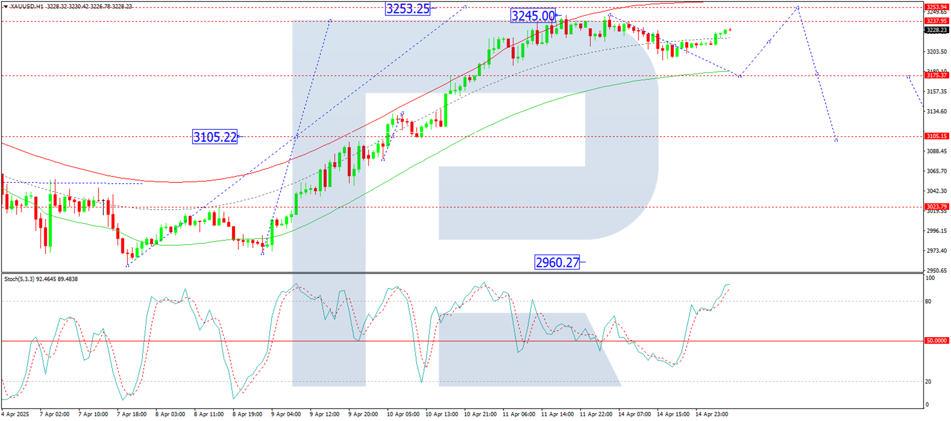Click the 4 Apr 2025 date label

(15, 414)
